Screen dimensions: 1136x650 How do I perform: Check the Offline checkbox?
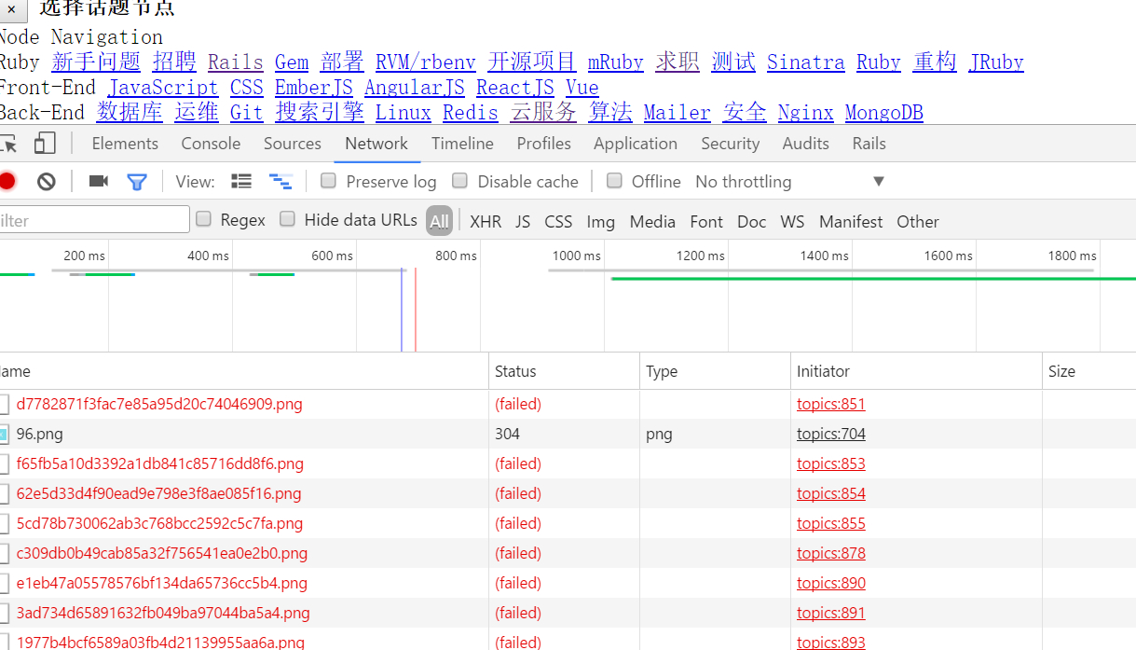(x=614, y=181)
